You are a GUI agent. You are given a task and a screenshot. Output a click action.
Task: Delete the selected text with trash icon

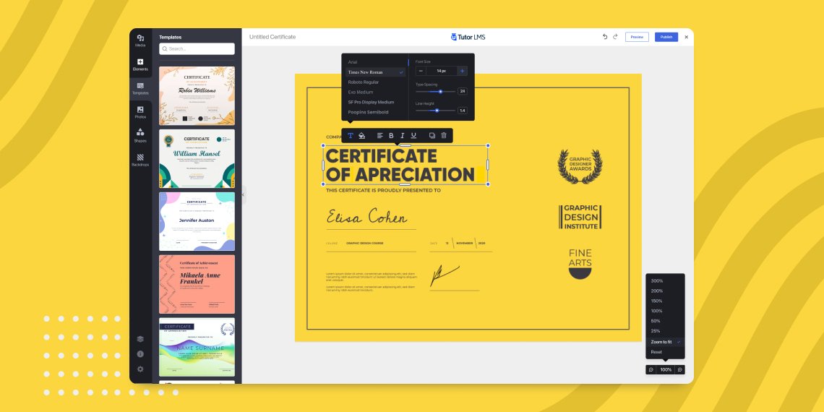pos(444,135)
